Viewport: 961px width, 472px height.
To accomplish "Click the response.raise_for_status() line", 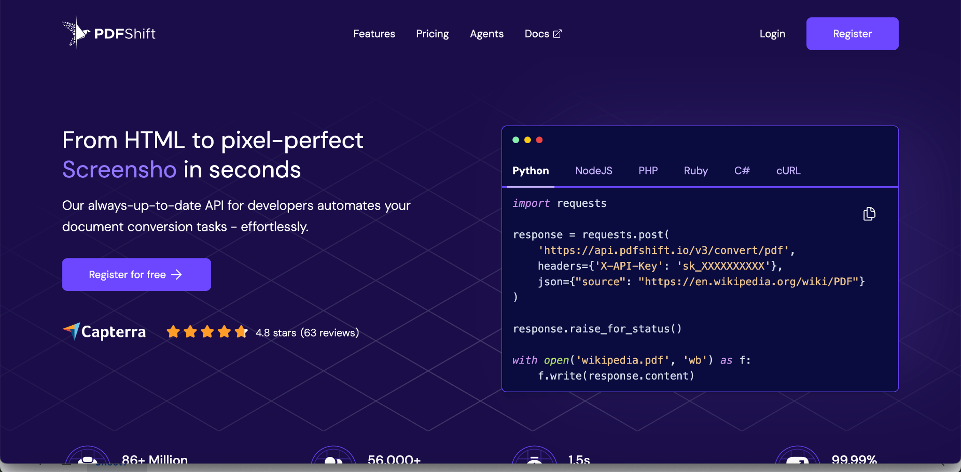I will click(x=597, y=329).
